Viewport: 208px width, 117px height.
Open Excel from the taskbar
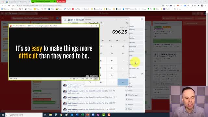click(x=82, y=115)
